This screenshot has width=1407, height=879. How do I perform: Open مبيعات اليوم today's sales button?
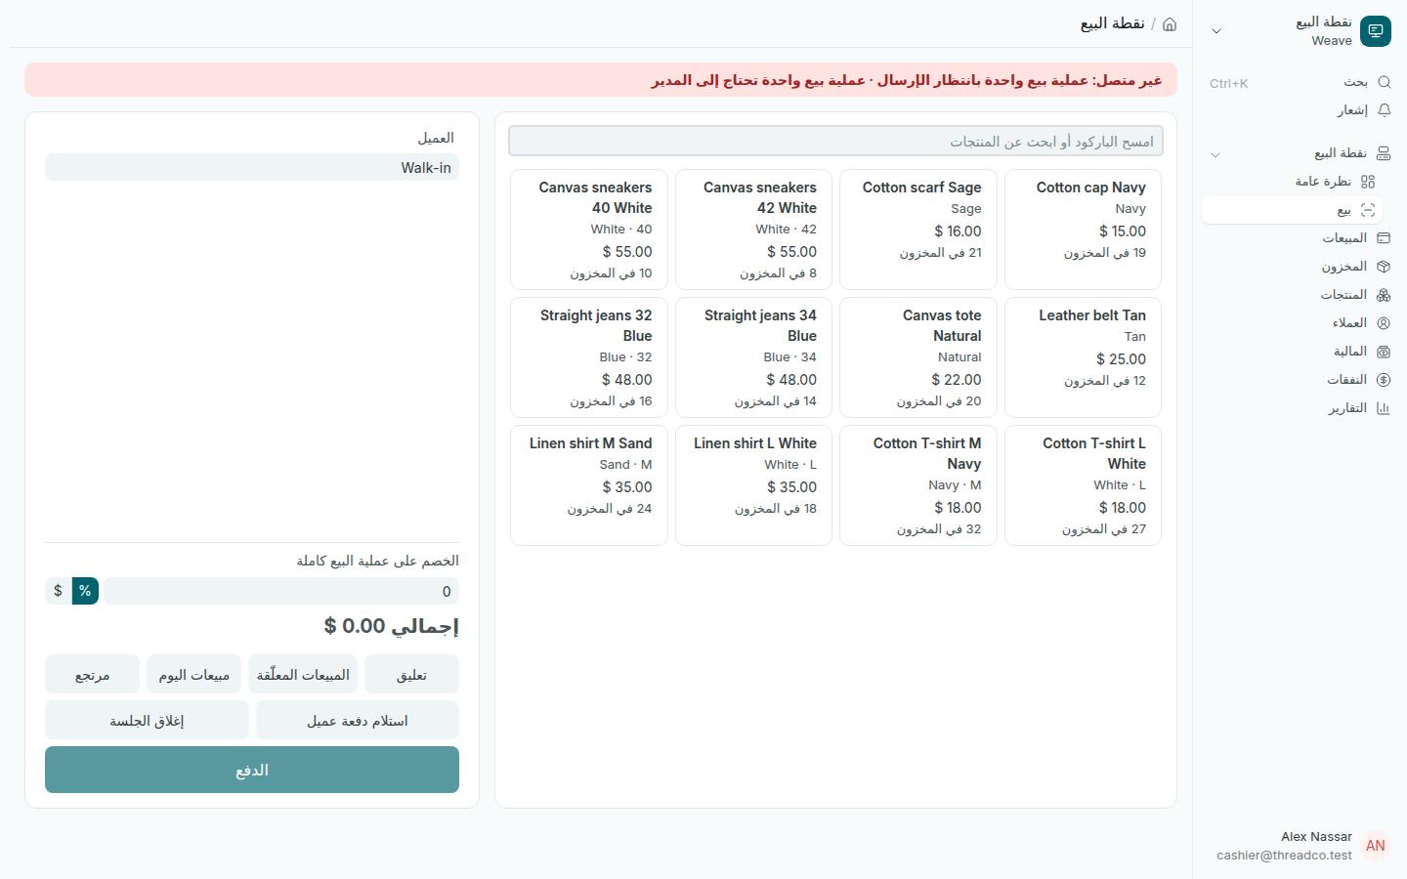[x=193, y=674]
